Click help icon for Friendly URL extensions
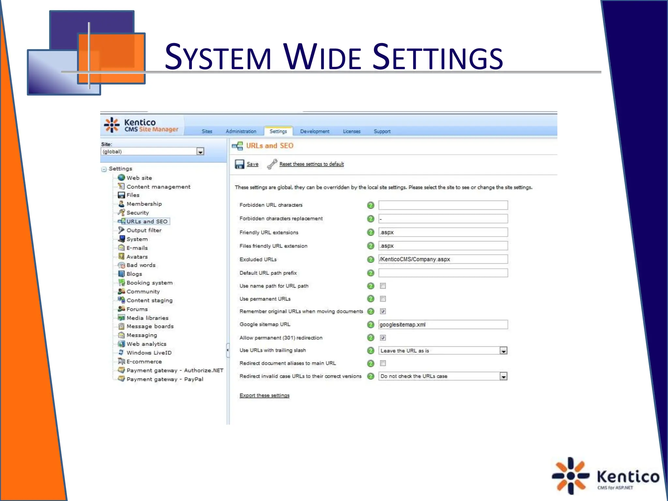 coord(371,232)
